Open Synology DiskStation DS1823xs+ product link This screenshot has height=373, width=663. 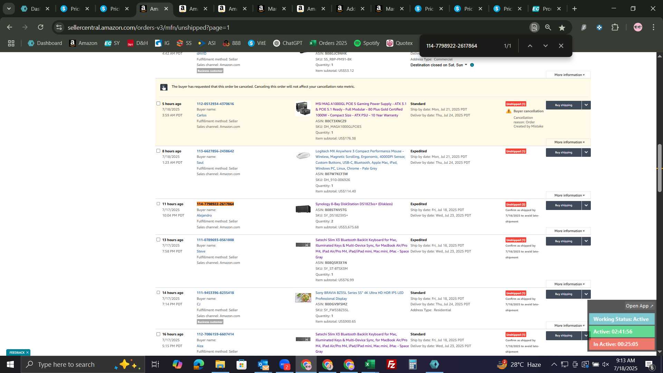click(354, 204)
